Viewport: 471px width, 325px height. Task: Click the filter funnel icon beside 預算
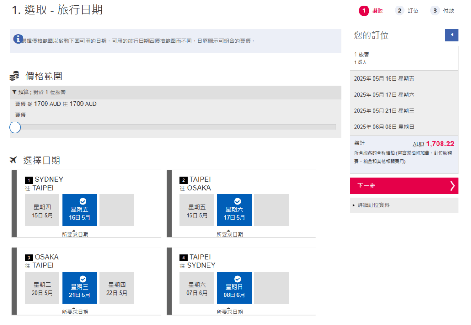[15, 92]
